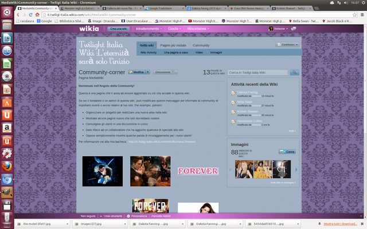
Task: Select the Nella wiki tab
Action: (x=147, y=45)
